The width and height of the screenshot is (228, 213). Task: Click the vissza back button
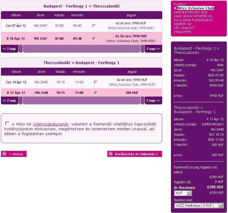pyautogui.click(x=14, y=154)
